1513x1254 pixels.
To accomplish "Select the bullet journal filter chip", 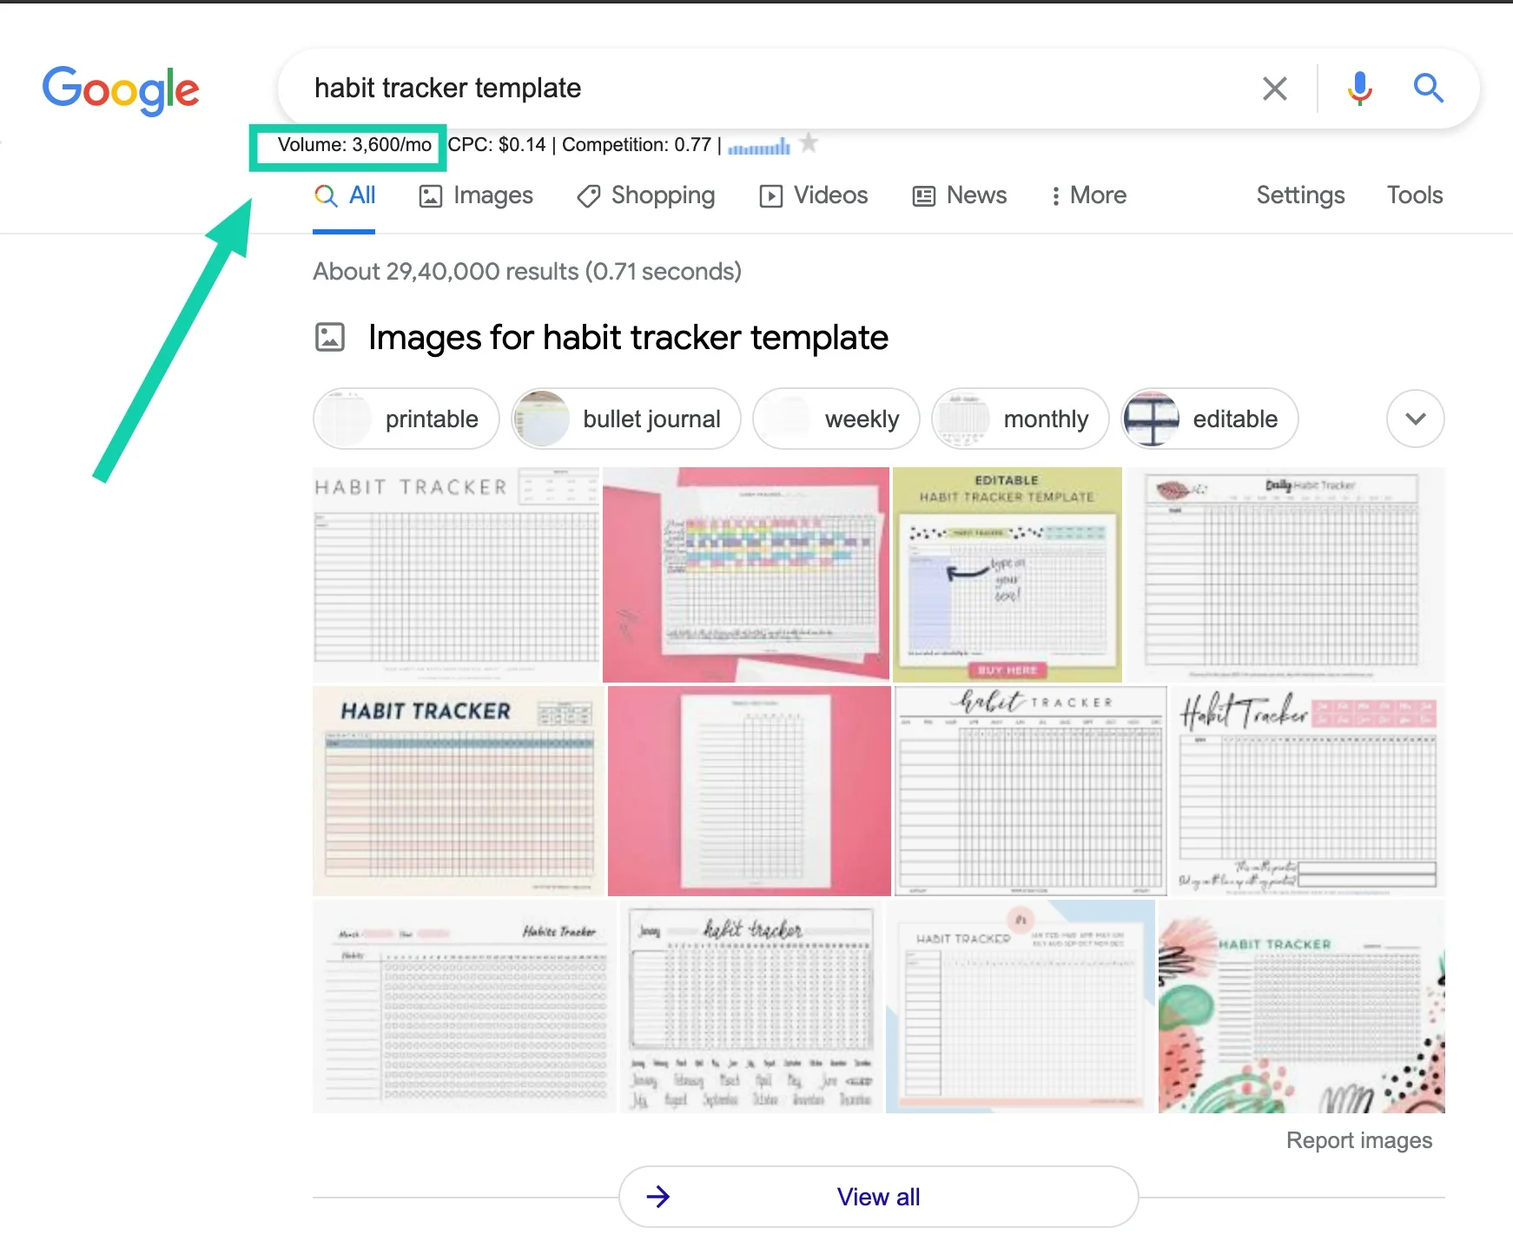I will pos(626,419).
